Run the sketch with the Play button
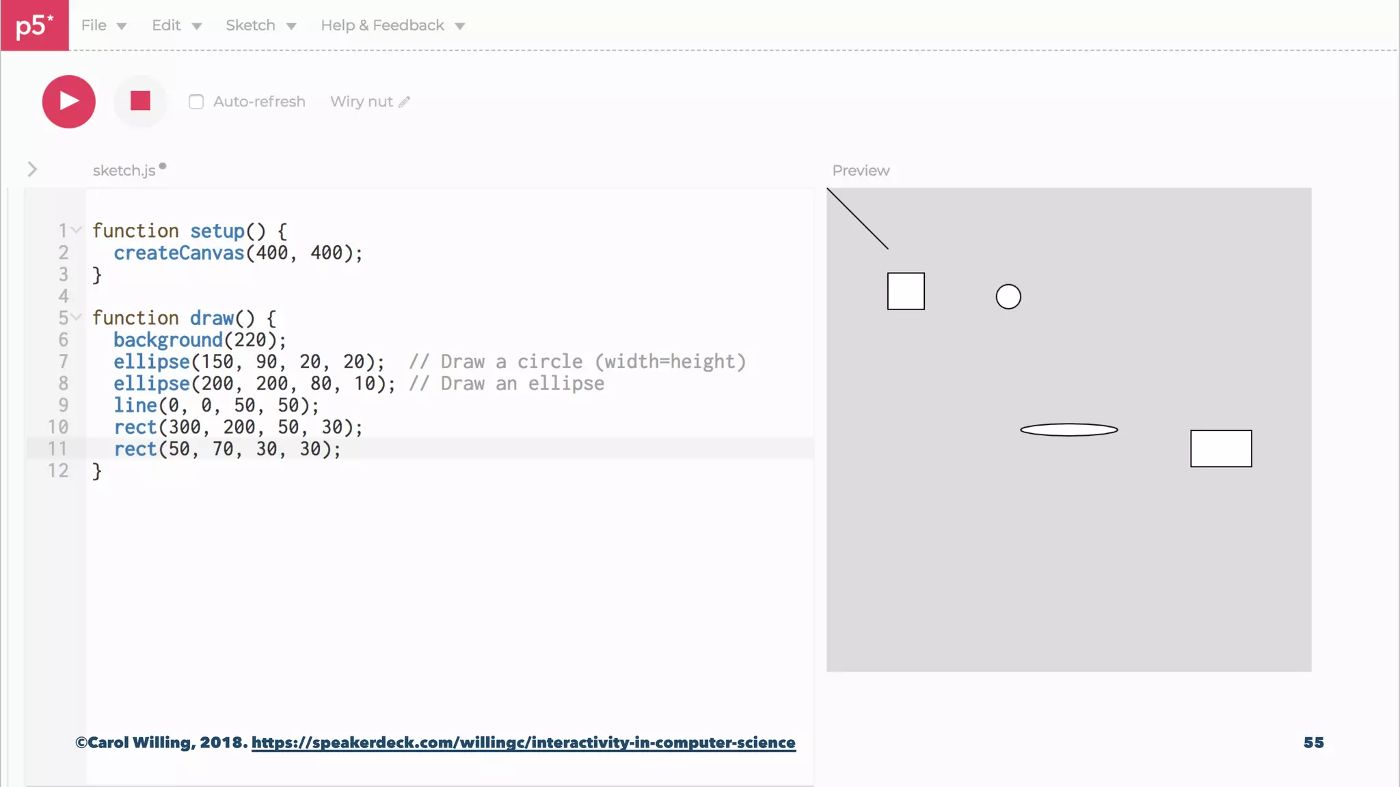The width and height of the screenshot is (1400, 787). click(68, 101)
